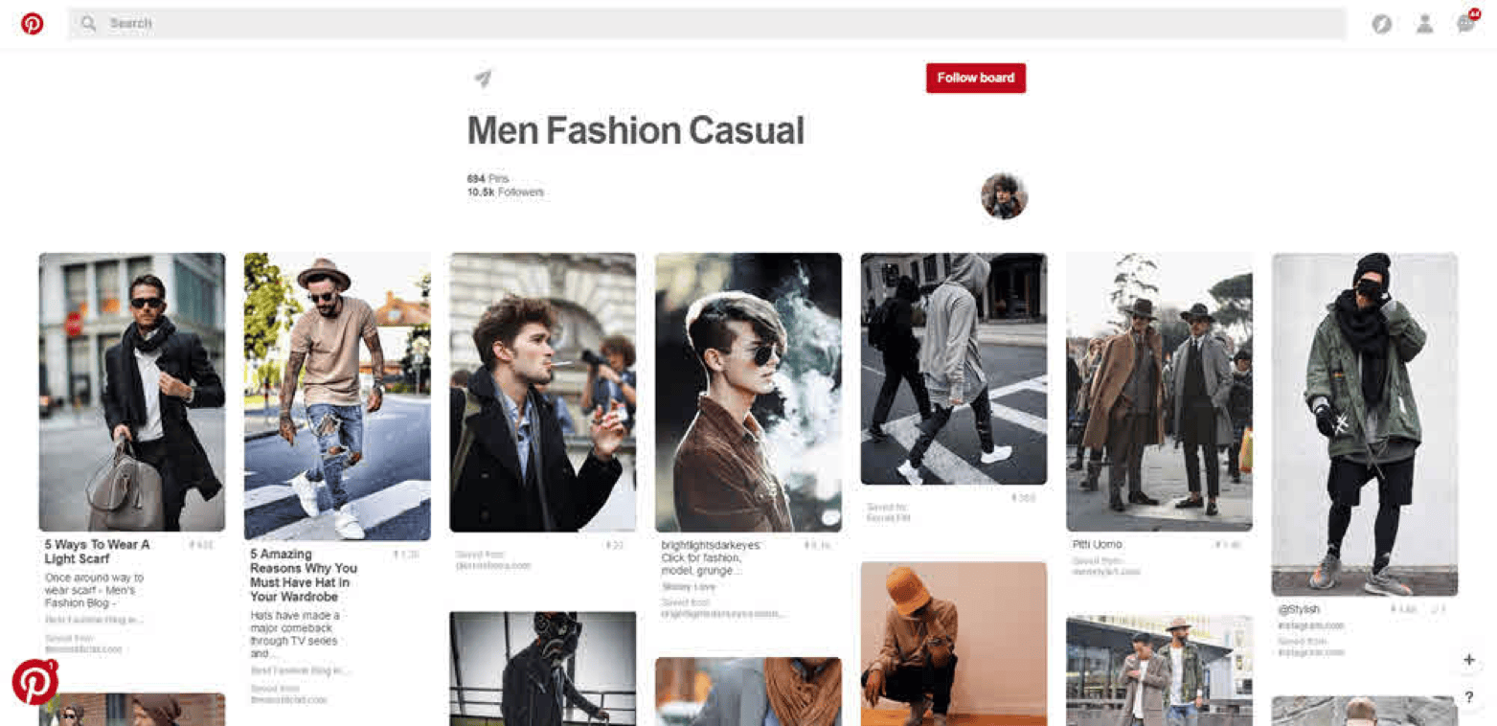The height and width of the screenshot is (726, 1497).
Task: Open 'Saved by' line under grey hoodie pin
Action: (x=888, y=512)
